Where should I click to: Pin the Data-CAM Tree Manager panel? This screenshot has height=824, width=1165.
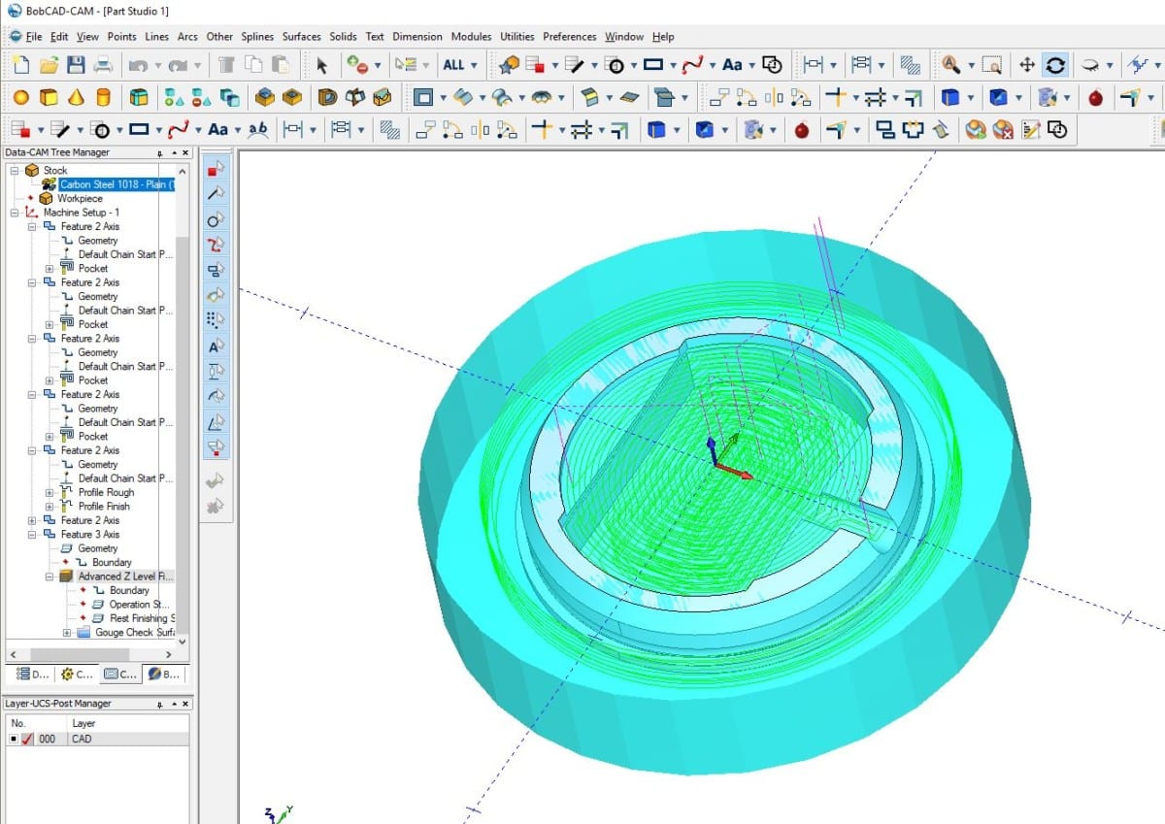tap(160, 153)
